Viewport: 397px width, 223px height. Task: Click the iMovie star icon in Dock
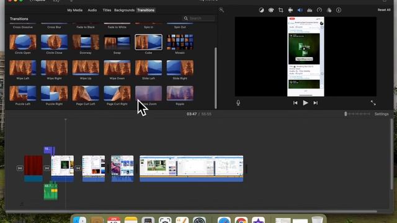(x=258, y=220)
